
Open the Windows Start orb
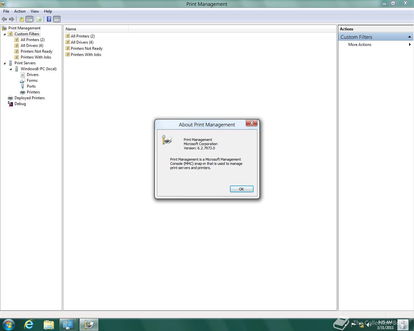click(x=8, y=325)
